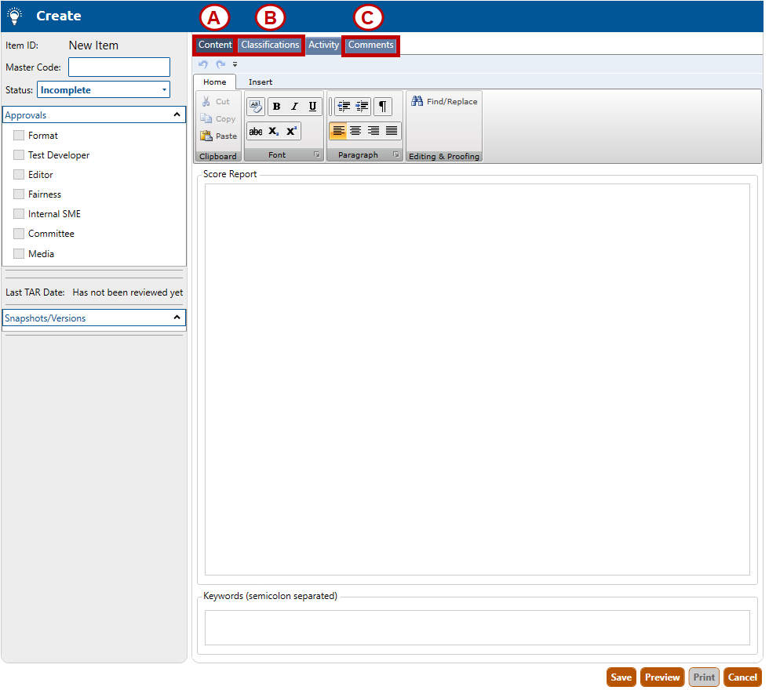Click in the Master Code input field

[119, 67]
